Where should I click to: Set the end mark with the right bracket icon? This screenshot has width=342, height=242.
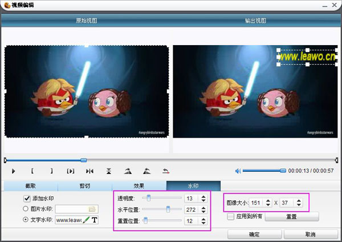[x=51, y=171]
